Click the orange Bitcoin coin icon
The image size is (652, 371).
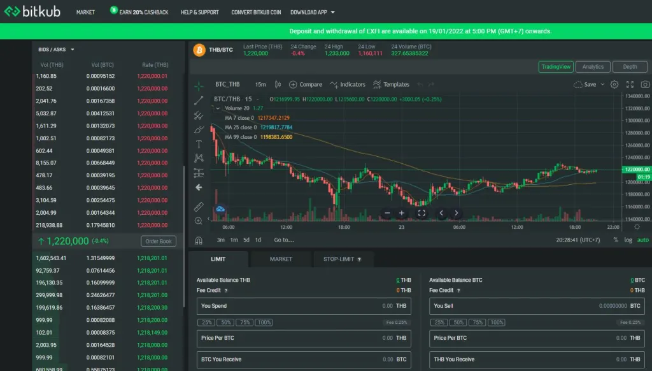[x=199, y=50]
